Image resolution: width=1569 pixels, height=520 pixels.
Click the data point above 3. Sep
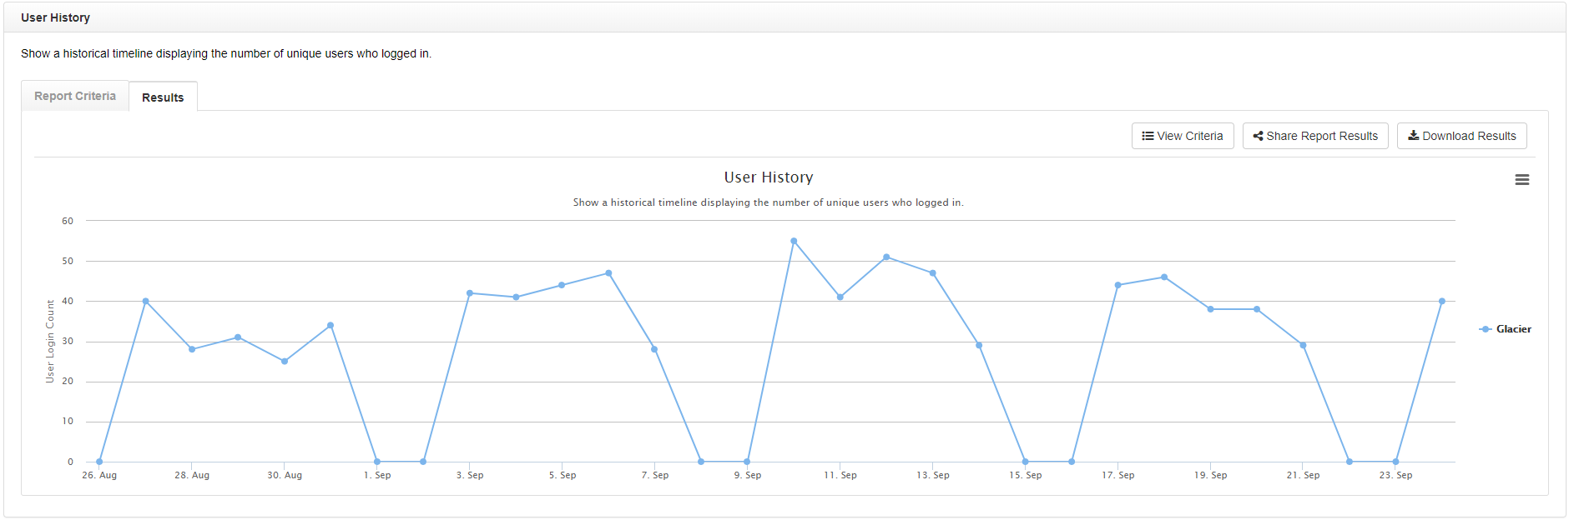coord(470,293)
